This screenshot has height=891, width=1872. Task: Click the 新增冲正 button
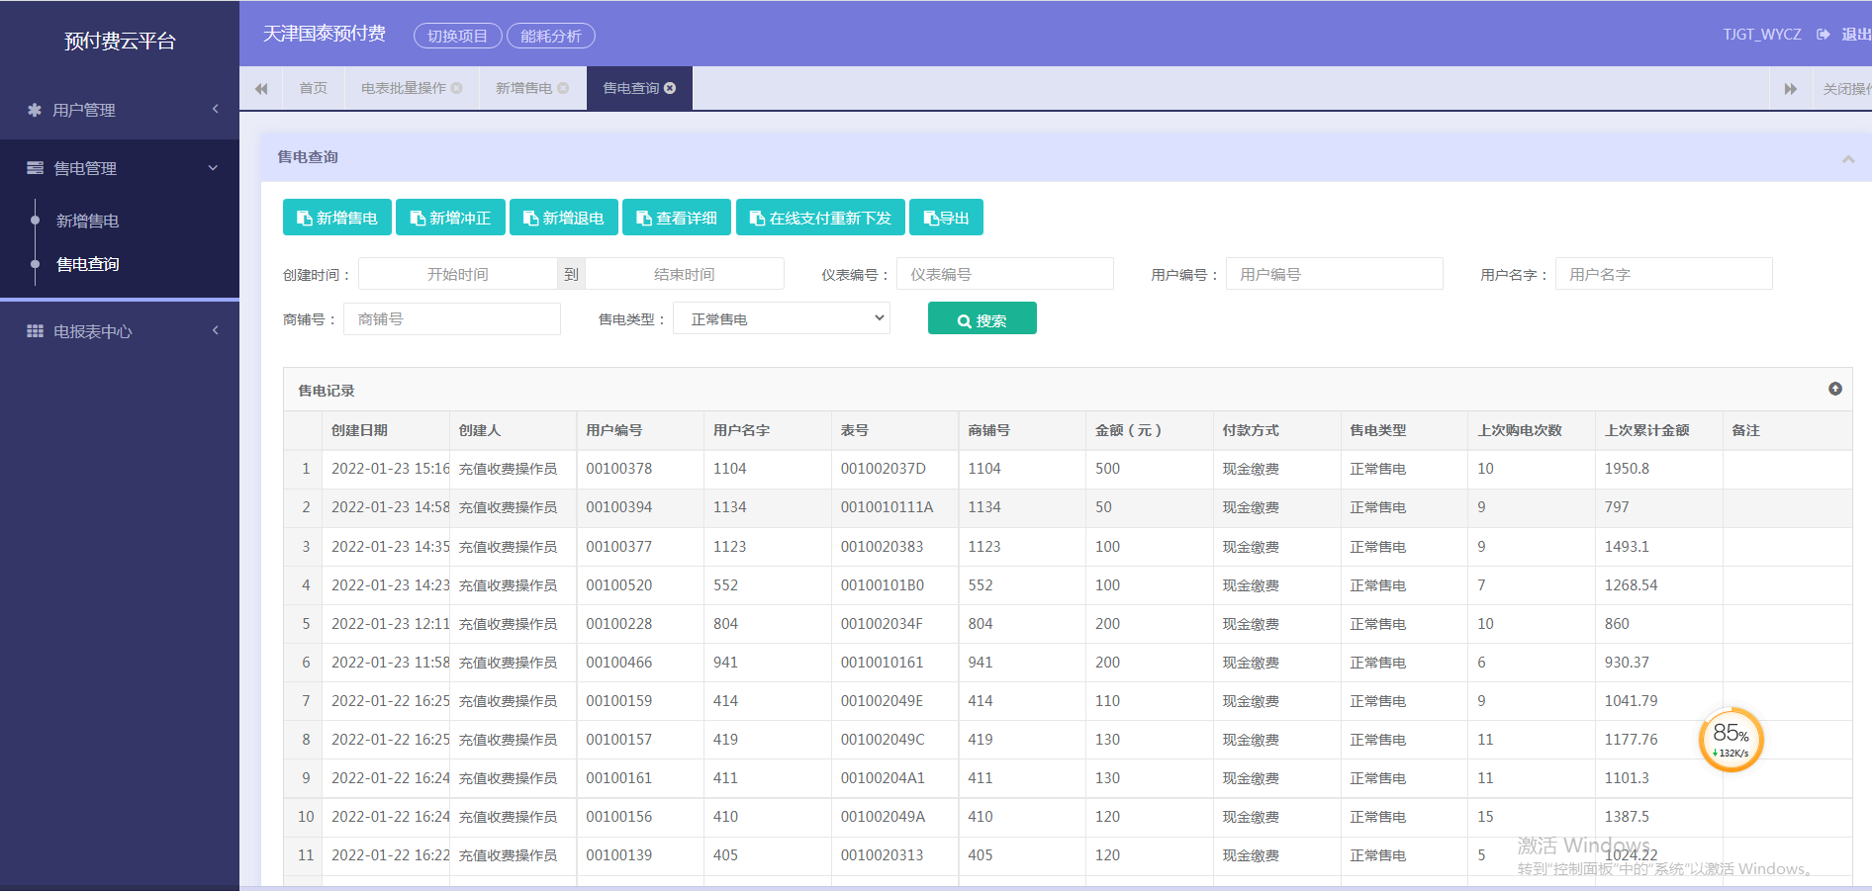coord(450,218)
